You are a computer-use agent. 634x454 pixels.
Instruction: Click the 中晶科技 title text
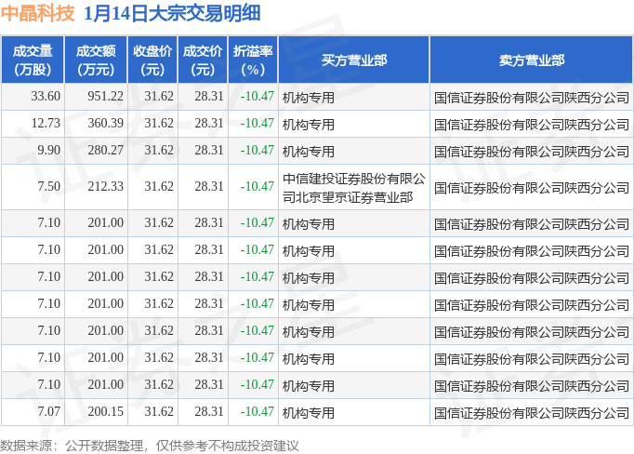(x=37, y=13)
